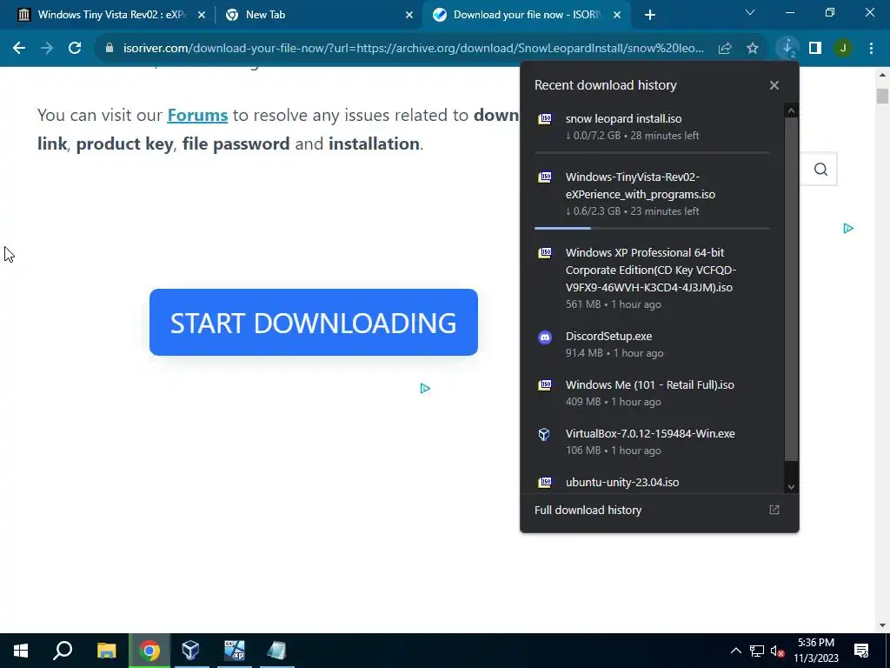Click the Windows XP Professional iso file icon
Screen dimensions: 890x668
pyautogui.click(x=545, y=253)
